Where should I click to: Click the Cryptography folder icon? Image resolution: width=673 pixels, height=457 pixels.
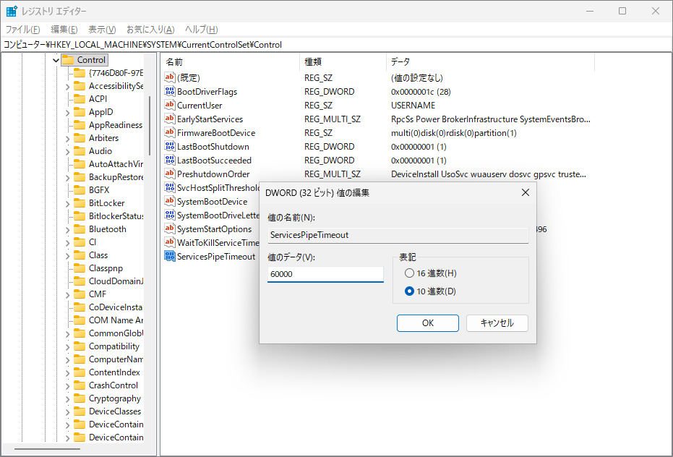click(x=80, y=398)
